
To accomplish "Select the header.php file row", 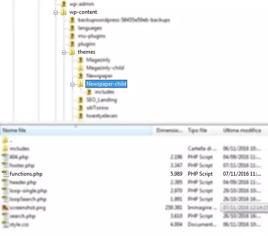I will click(131, 182).
